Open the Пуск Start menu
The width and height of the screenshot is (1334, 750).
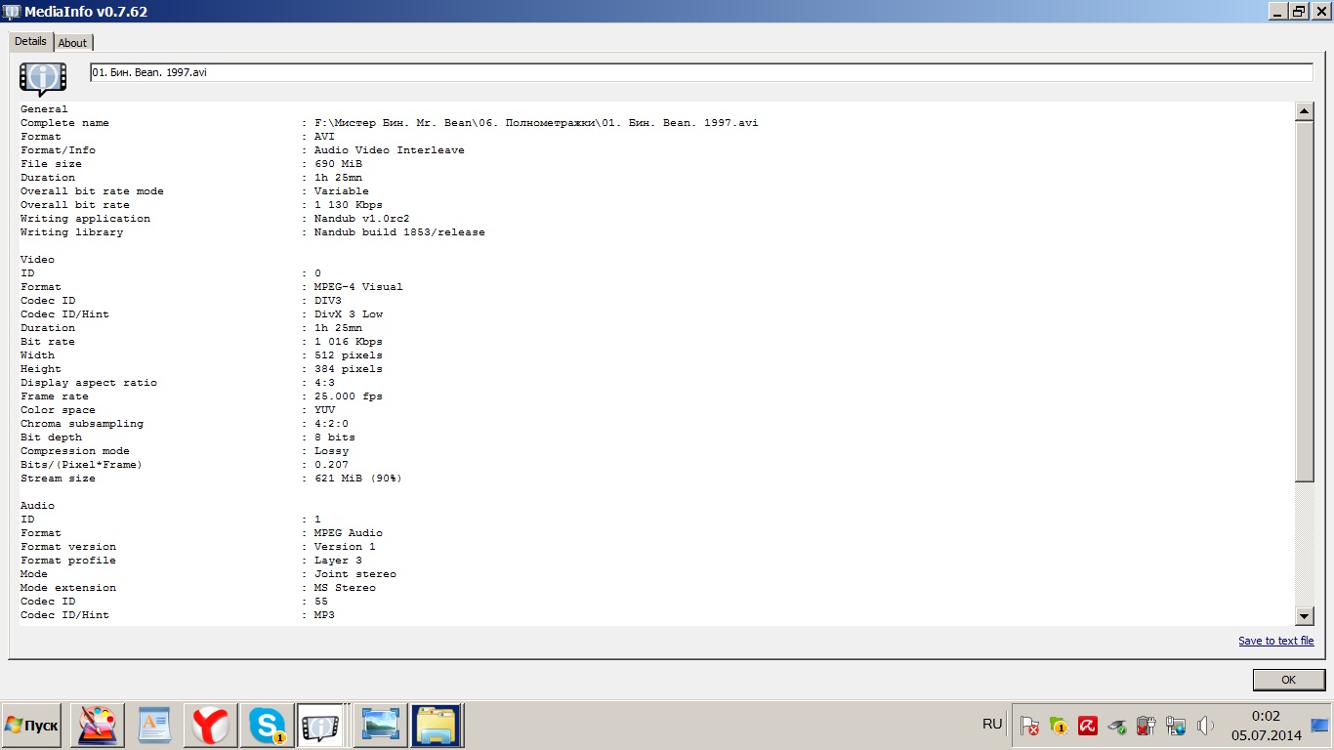[x=31, y=726]
